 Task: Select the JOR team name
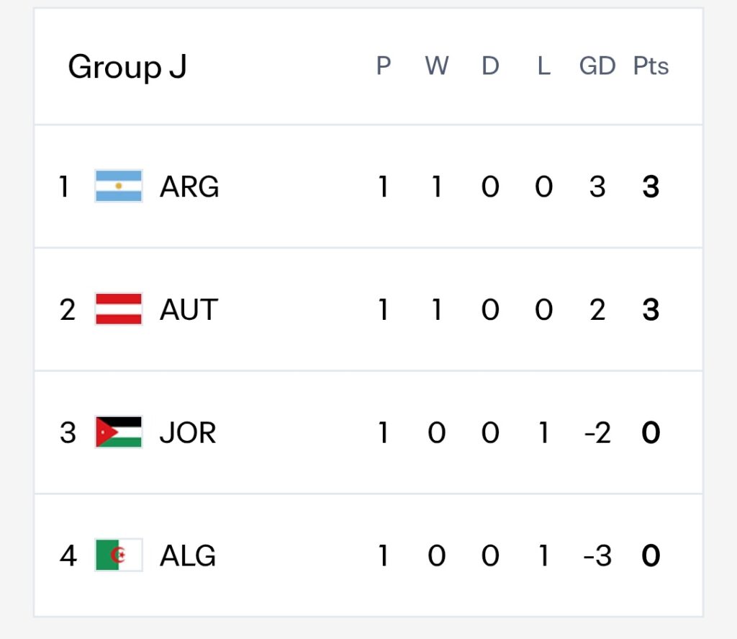(188, 432)
